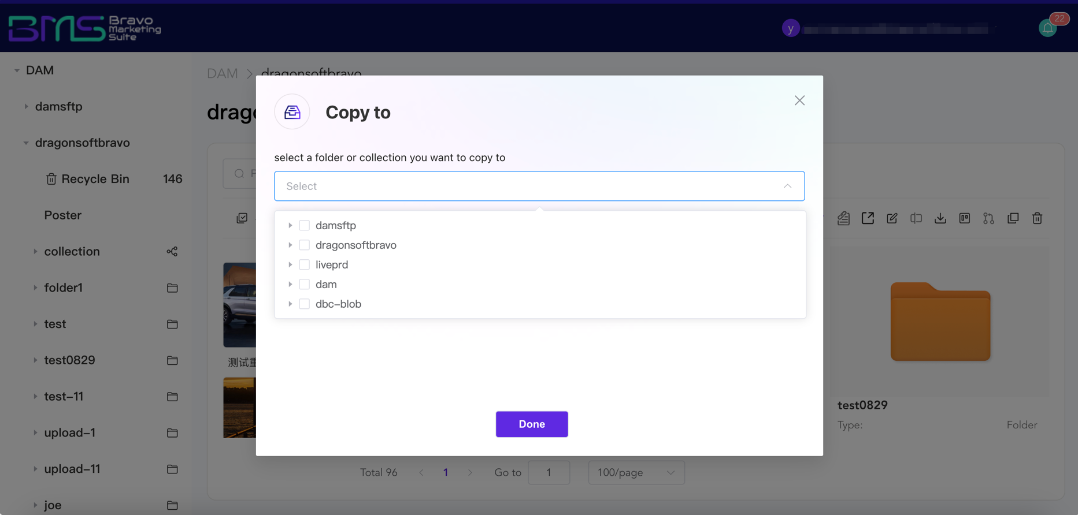Select joe in the sidebar

[x=53, y=505]
